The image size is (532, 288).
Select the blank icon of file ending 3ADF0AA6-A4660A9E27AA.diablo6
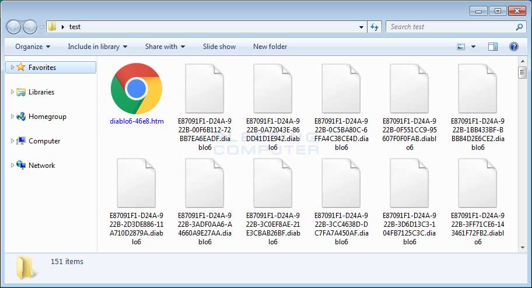click(x=205, y=183)
